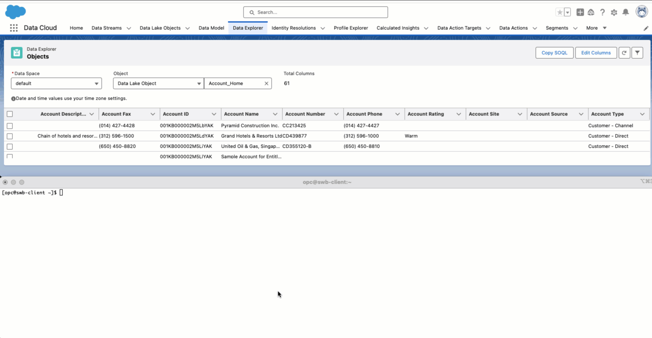Viewport: 652px width, 338px height.
Task: Open Account Phone column menu chevron
Action: 397,114
